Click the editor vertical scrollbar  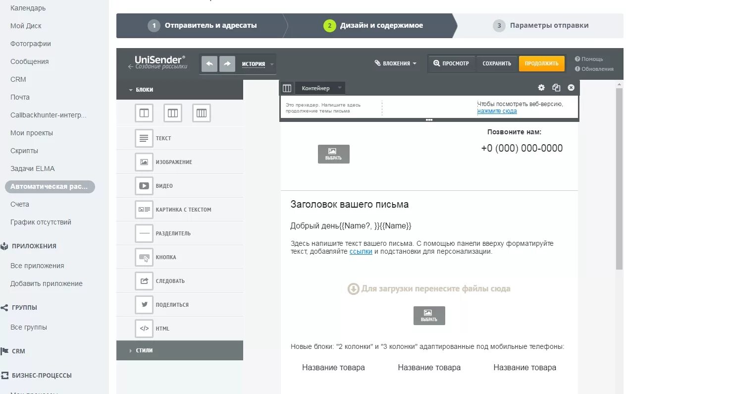tap(619, 178)
